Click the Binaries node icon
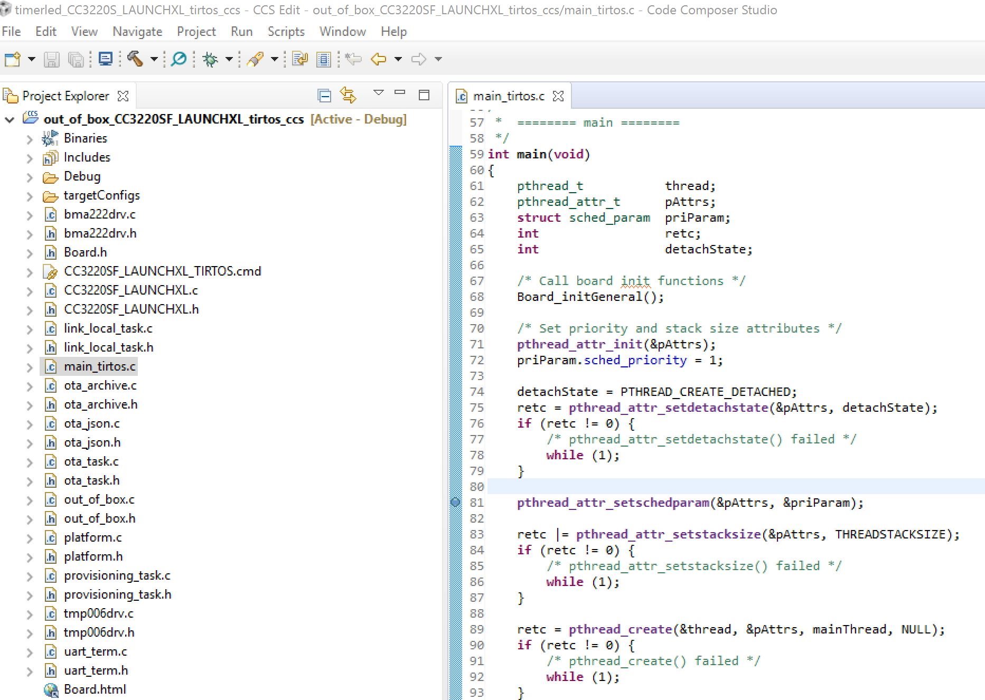This screenshot has width=985, height=700. pos(50,138)
